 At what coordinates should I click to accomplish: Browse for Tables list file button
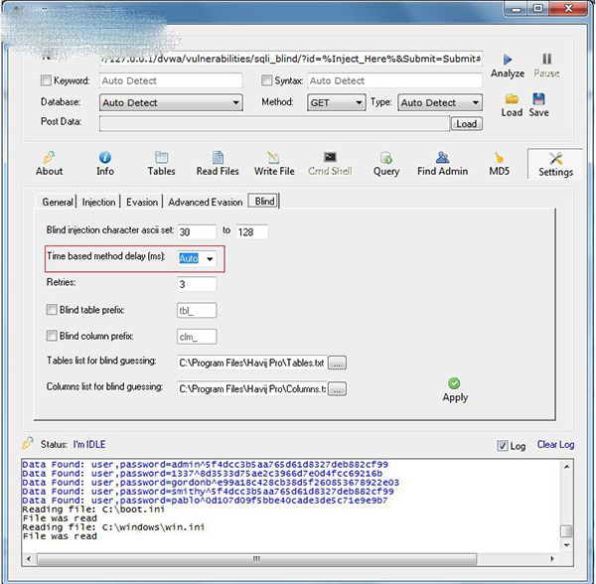click(x=337, y=363)
